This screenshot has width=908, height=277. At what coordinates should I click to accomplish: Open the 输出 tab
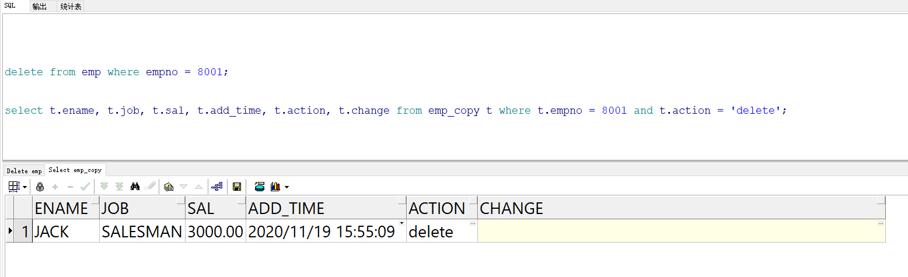tap(40, 6)
